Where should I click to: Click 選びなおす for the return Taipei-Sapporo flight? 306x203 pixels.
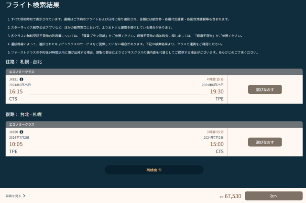[265, 142]
